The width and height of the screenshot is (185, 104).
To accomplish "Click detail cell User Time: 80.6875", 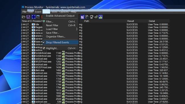I will coord(159,82).
